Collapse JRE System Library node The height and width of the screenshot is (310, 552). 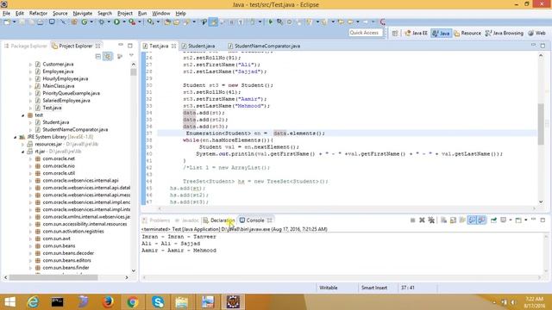point(16,137)
